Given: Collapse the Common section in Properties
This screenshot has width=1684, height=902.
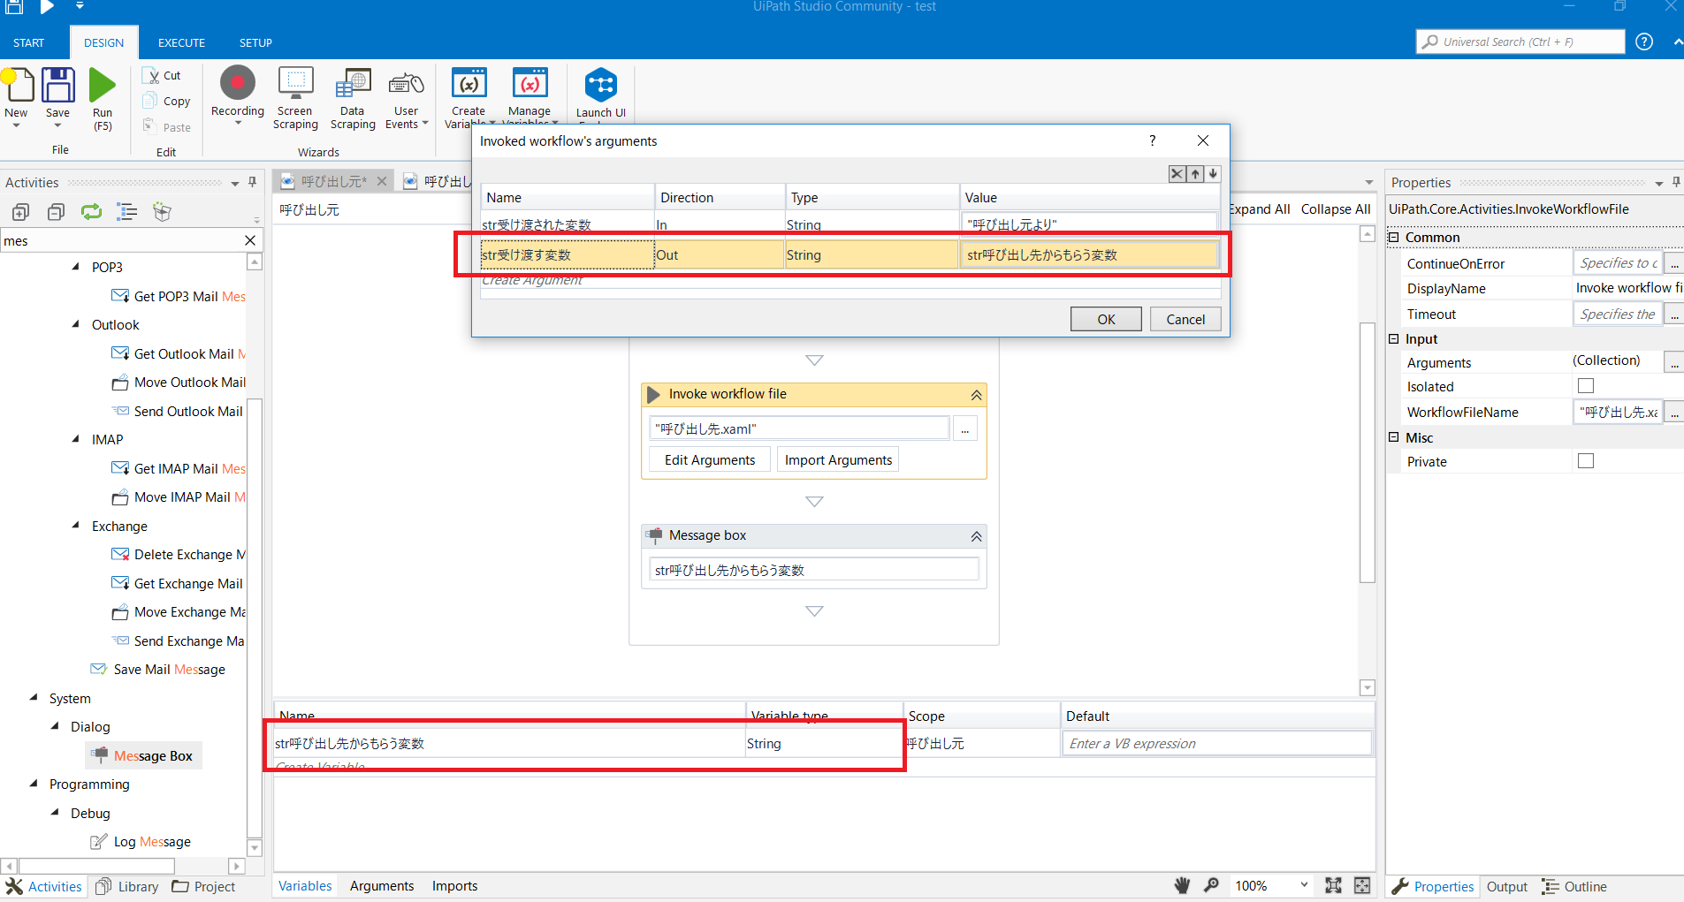Looking at the screenshot, I should point(1392,237).
